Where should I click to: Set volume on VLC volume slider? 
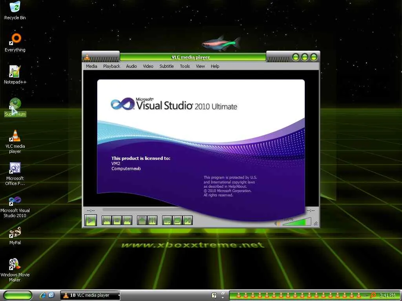297,222
